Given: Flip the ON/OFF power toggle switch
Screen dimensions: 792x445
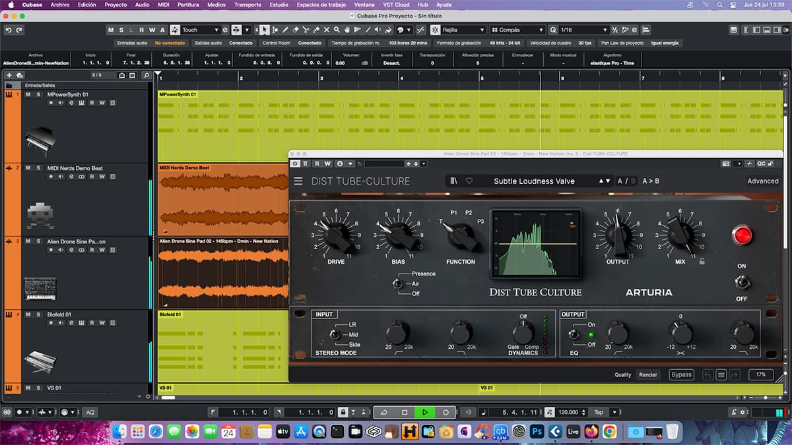Looking at the screenshot, I should pyautogui.click(x=742, y=282).
